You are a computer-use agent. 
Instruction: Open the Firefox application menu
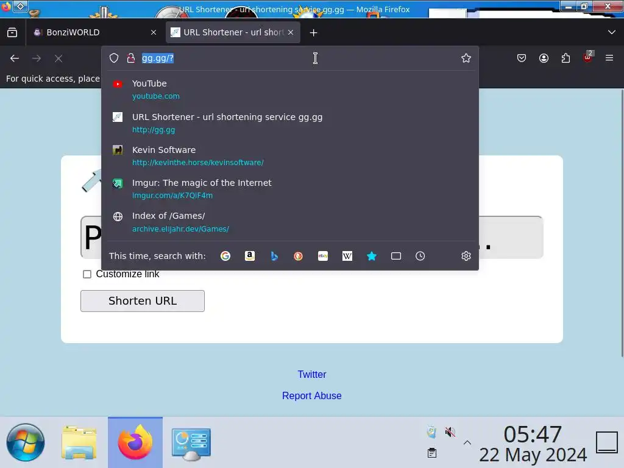tap(609, 58)
